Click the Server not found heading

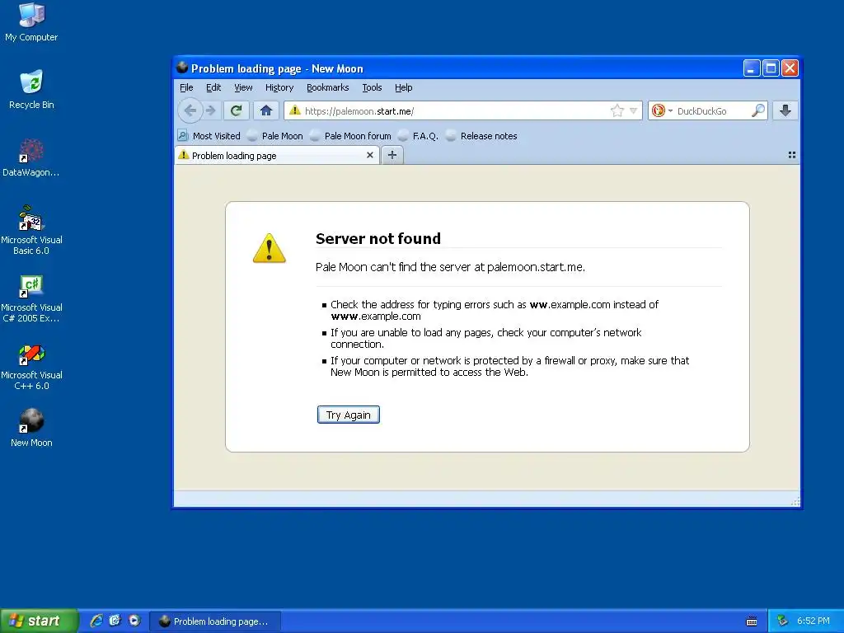tap(377, 238)
